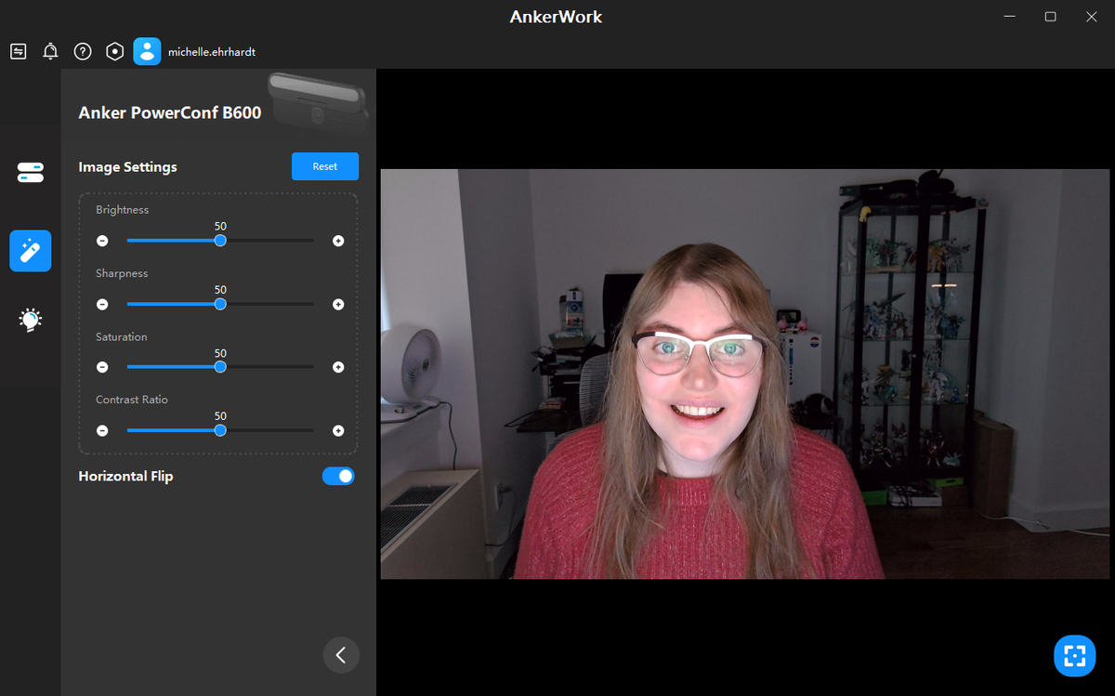Click the user profile avatar
The height and width of the screenshot is (696, 1115).
pos(147,52)
